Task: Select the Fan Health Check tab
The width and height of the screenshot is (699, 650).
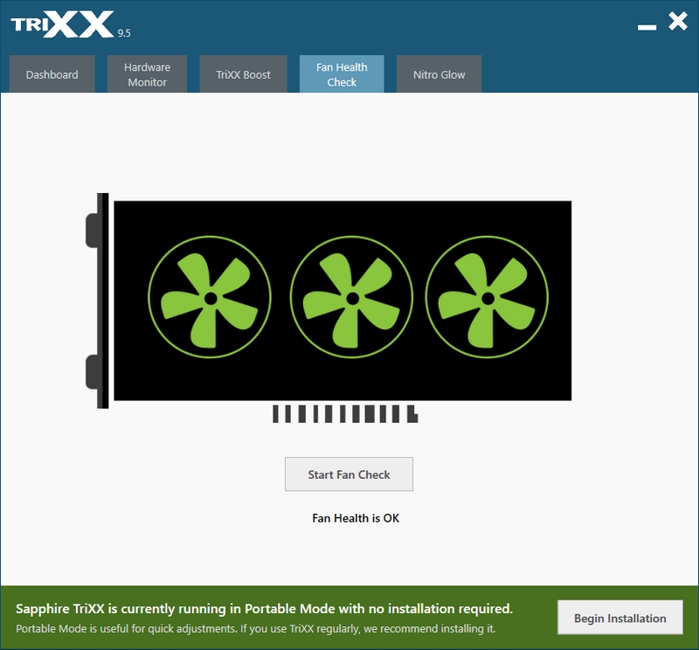Action: coord(342,74)
